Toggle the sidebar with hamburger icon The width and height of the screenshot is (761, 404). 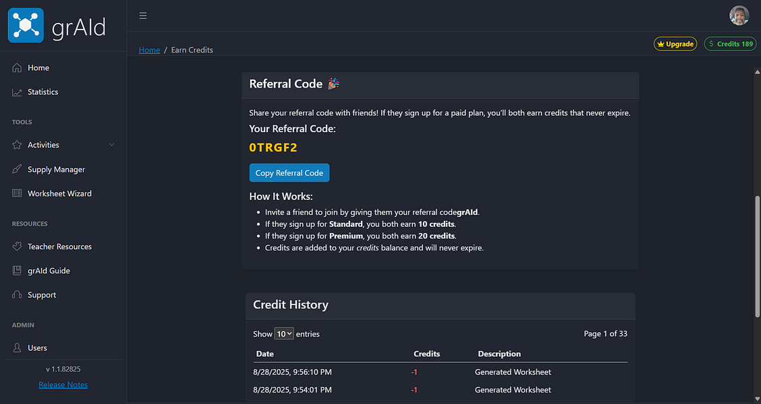pos(143,15)
